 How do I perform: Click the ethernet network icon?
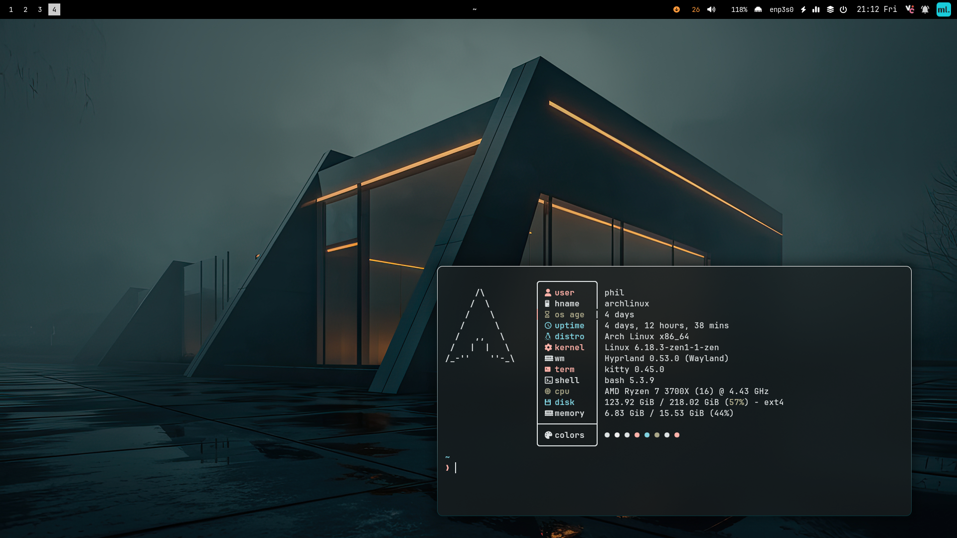coord(758,9)
